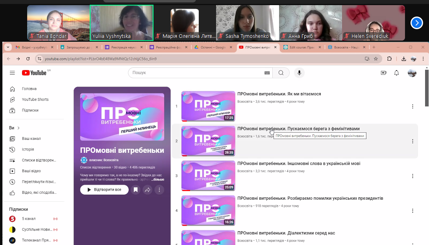The height and width of the screenshot is (245, 429).
Task: Click the page vertical scrollbar
Action: pyautogui.click(x=427, y=158)
